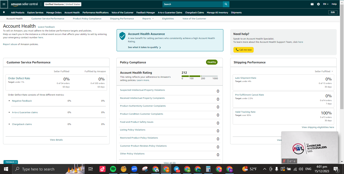Screen dimensions: 344x174
Task: Open Performance Notifications in the top navigation
Action: tap(96, 13)
